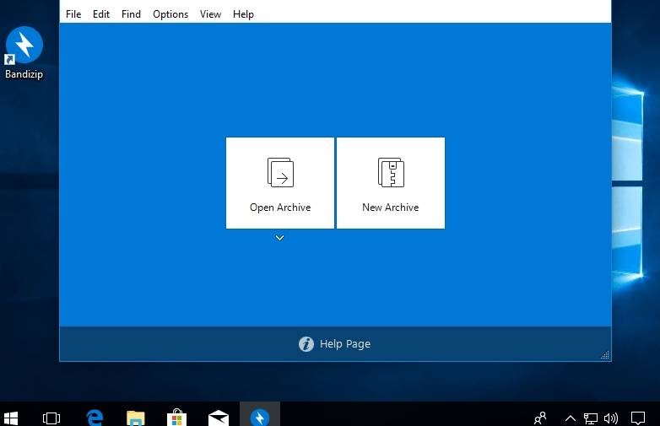Click the window resize grip in corner

coord(604,356)
